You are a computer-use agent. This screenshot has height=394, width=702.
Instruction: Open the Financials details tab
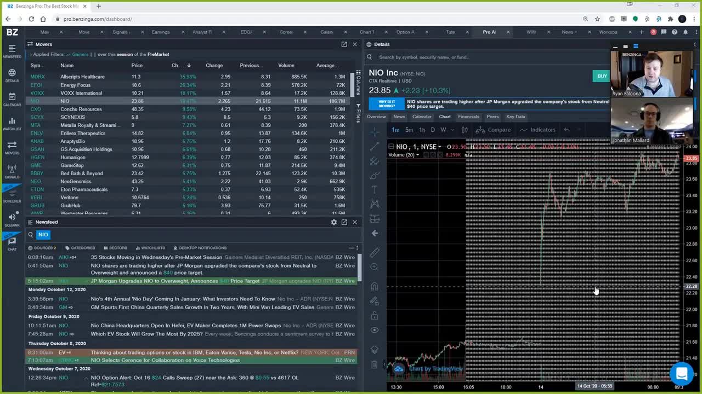[x=468, y=117]
